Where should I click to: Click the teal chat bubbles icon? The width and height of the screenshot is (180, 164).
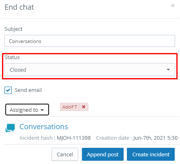coord(10,128)
